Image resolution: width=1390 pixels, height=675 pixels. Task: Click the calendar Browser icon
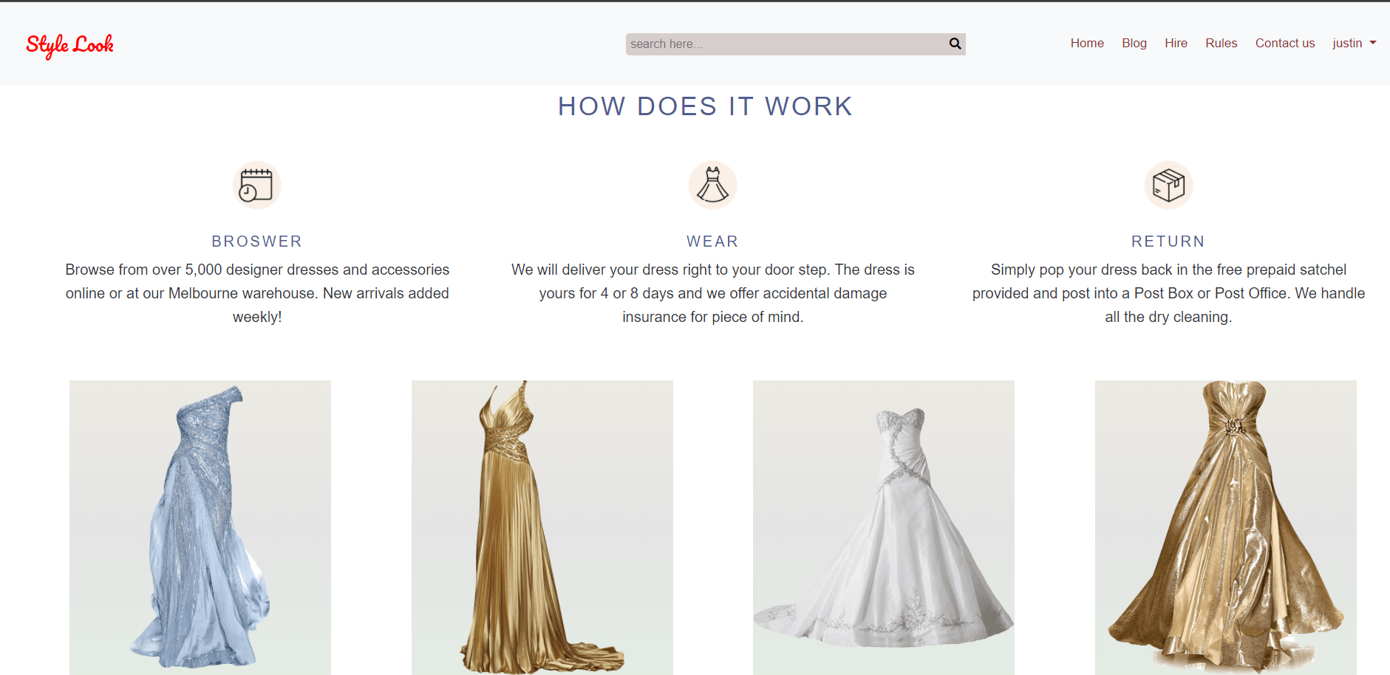coord(257,185)
